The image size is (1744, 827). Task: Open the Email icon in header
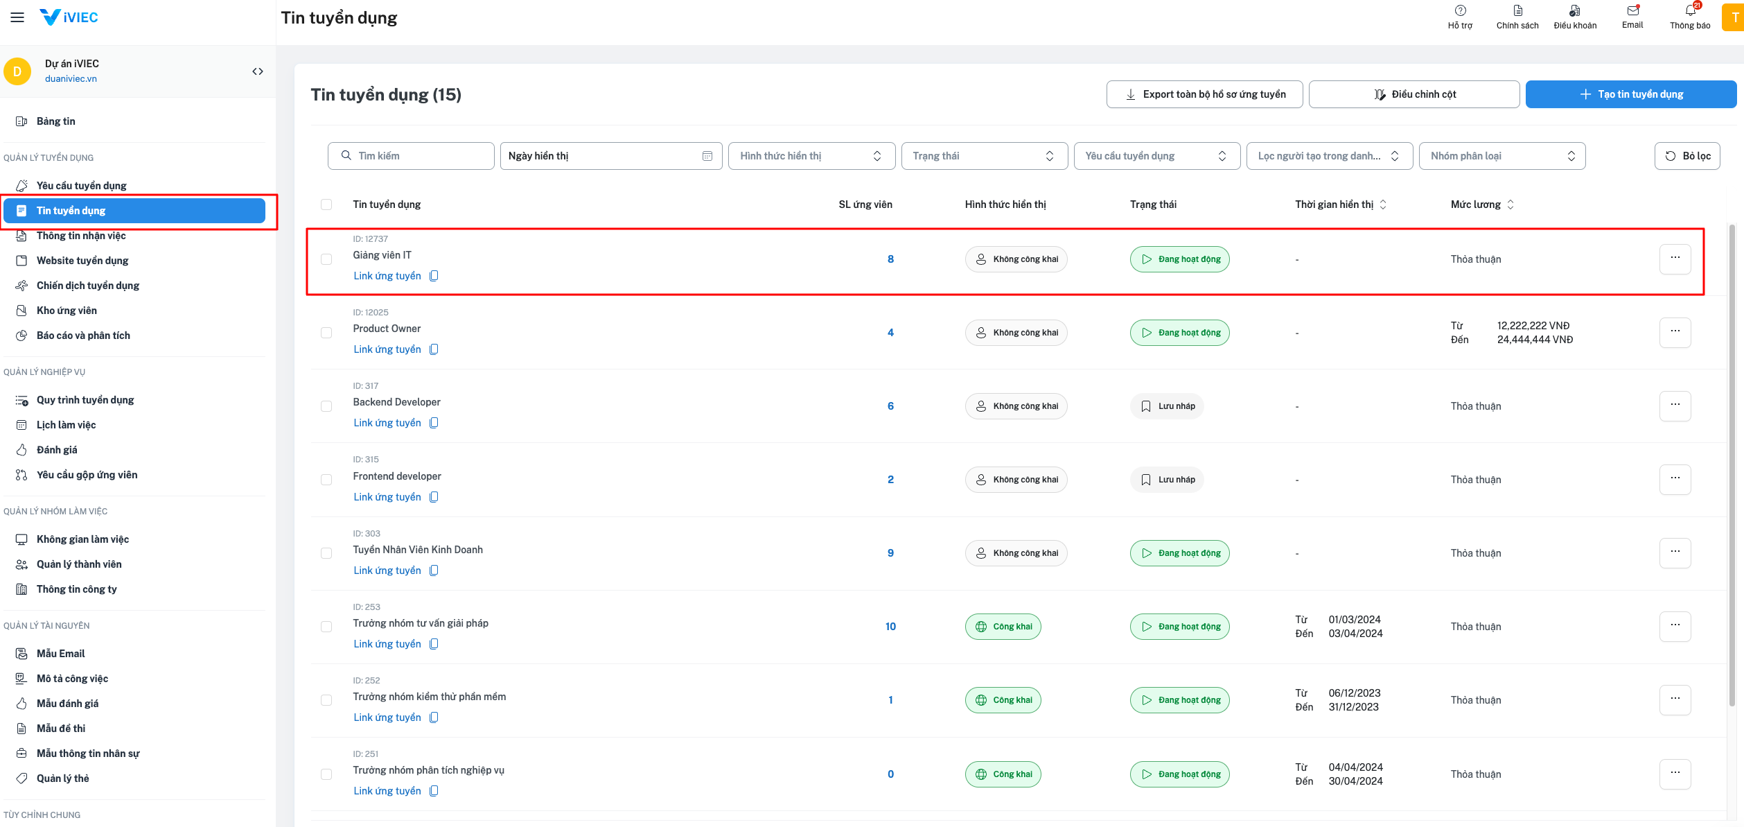click(x=1632, y=11)
